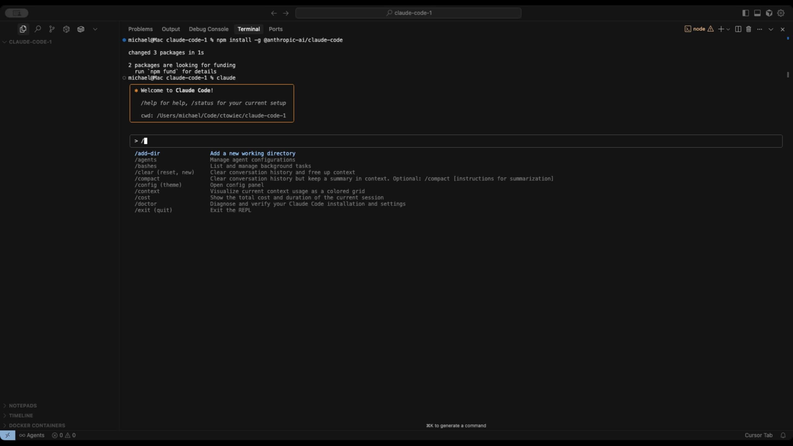Click the top-left window profile pill

pos(17,13)
